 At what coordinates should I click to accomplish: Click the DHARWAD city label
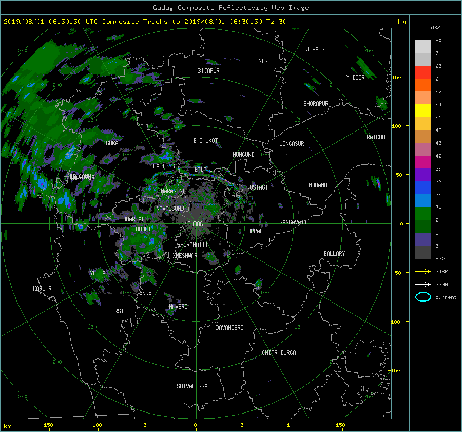(x=134, y=219)
